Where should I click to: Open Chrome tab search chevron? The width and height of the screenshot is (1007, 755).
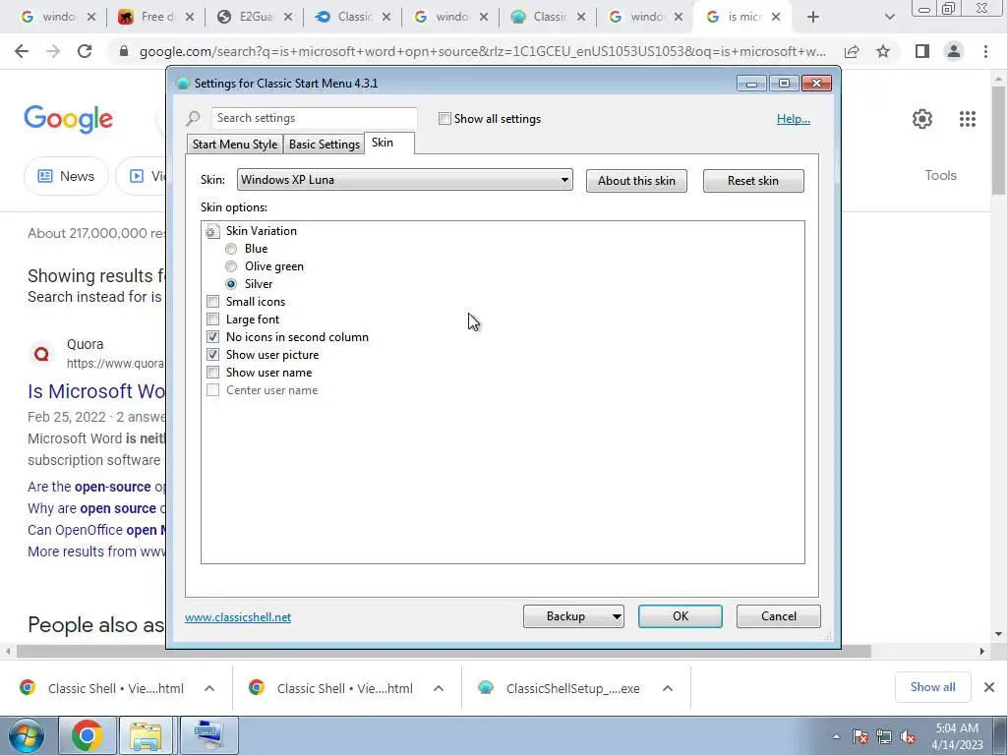tap(889, 18)
